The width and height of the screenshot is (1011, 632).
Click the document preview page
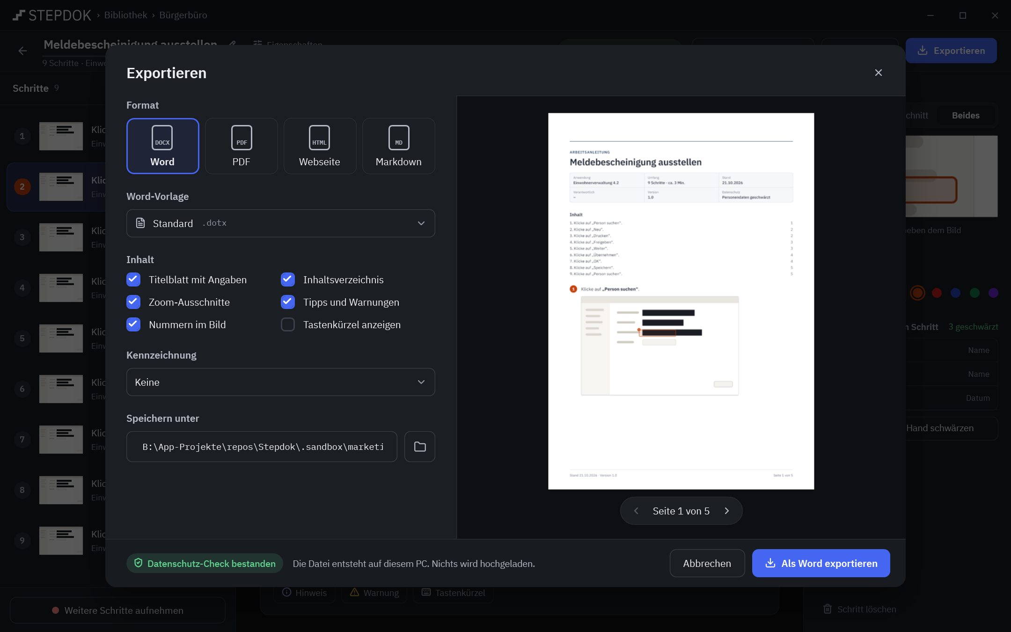tap(681, 301)
